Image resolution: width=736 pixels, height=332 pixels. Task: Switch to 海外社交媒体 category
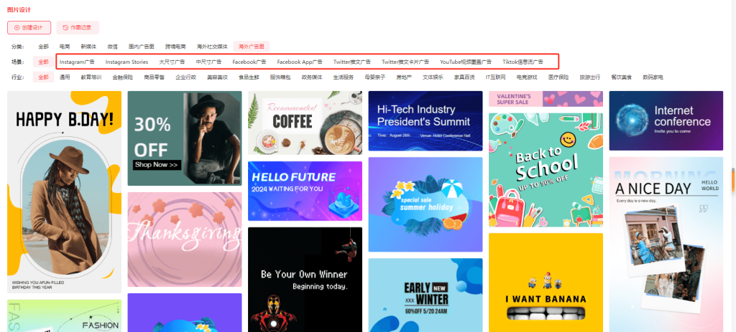point(212,47)
